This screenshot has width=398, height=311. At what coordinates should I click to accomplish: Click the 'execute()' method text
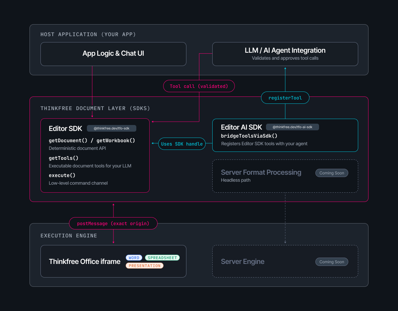(x=62, y=175)
